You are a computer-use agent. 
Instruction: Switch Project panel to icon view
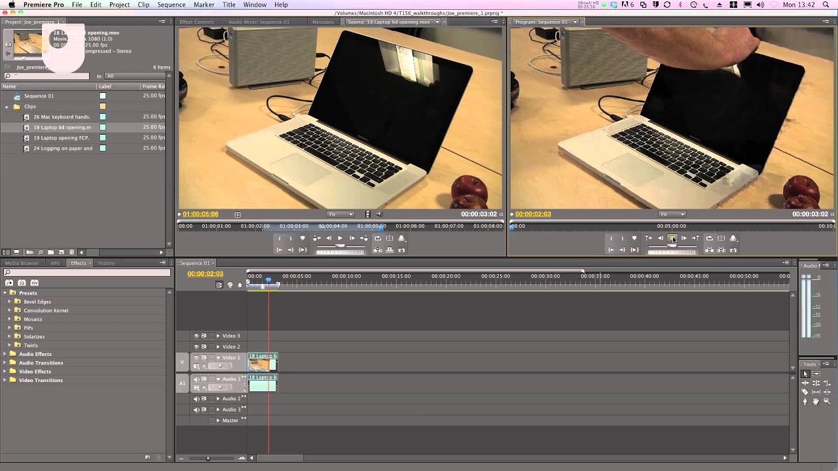click(x=16, y=252)
